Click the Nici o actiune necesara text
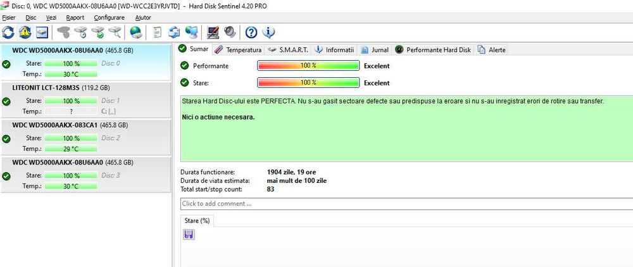Viewport: 633px width, 267px height. pyautogui.click(x=218, y=118)
